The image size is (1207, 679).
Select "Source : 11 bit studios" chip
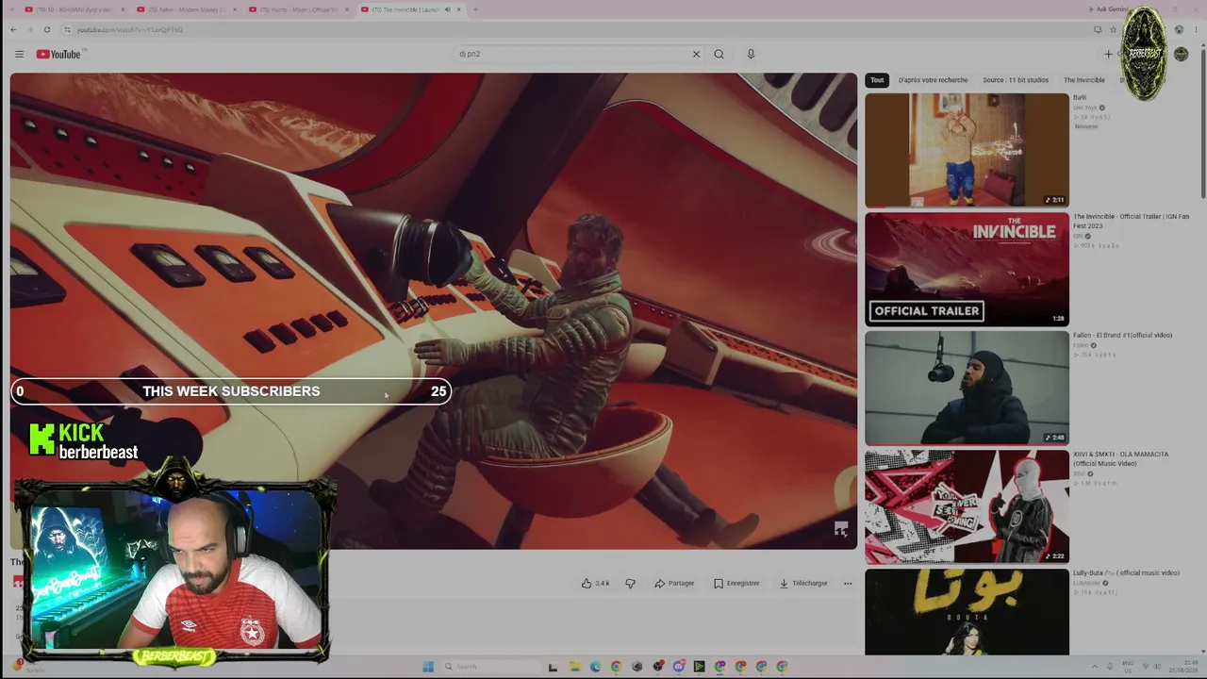(x=1016, y=80)
